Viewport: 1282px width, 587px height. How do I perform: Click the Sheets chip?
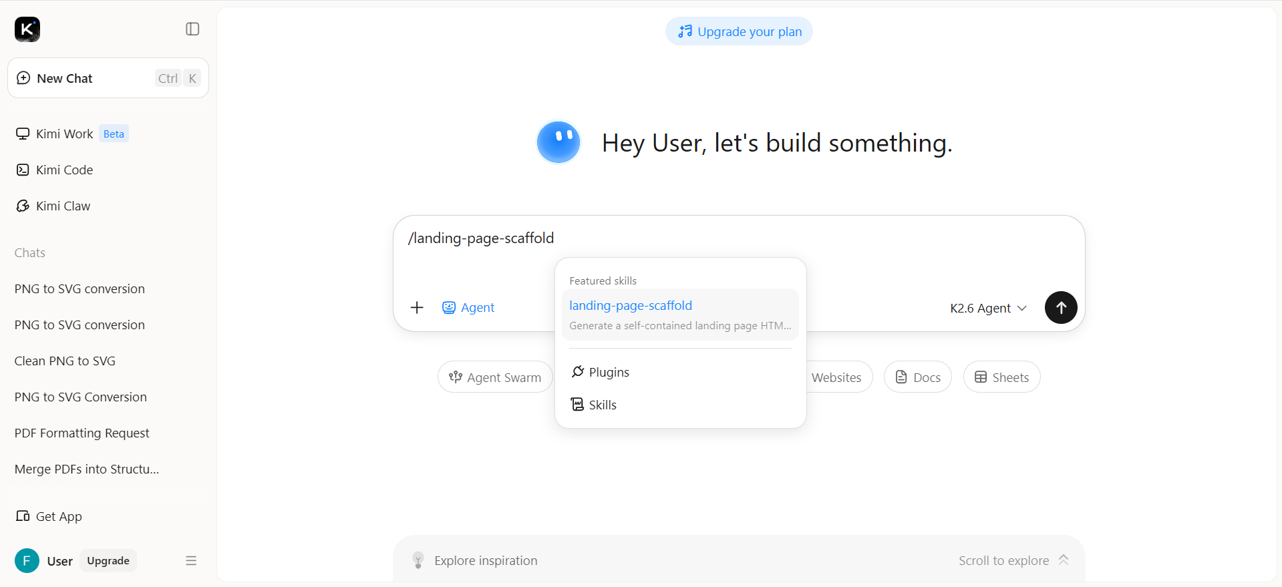pyautogui.click(x=1001, y=377)
